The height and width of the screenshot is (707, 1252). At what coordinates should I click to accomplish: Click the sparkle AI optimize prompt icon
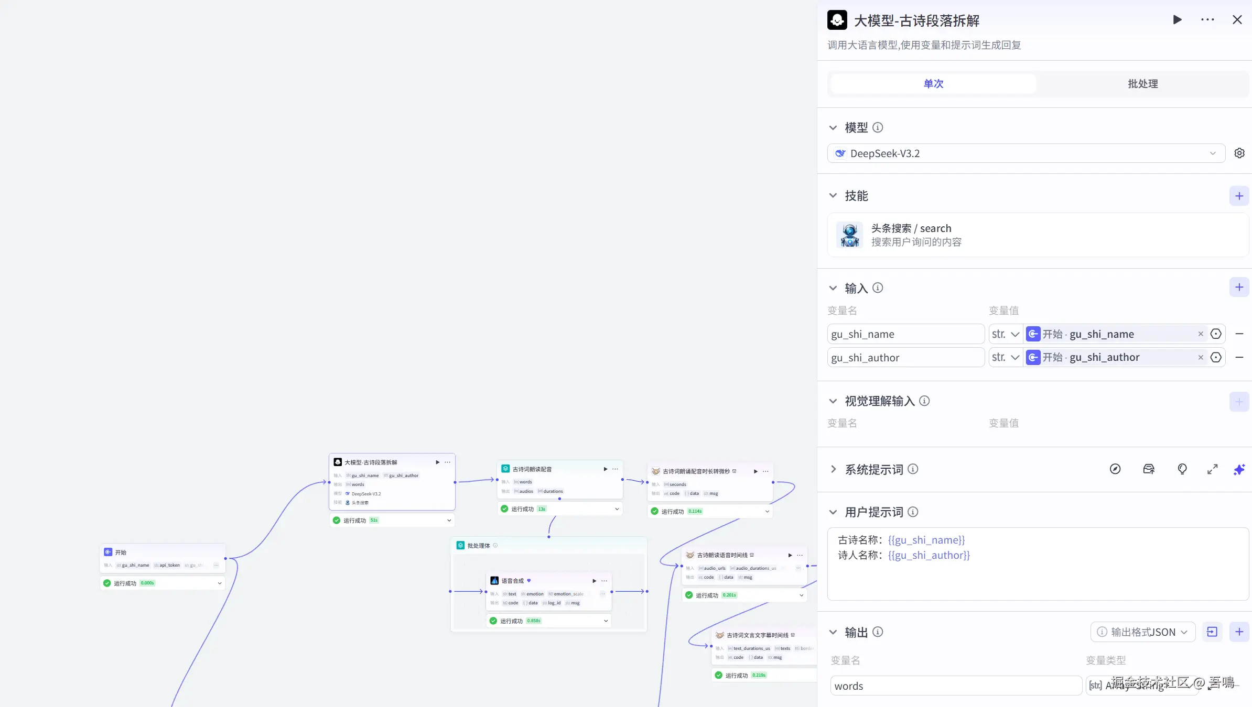[1239, 469]
